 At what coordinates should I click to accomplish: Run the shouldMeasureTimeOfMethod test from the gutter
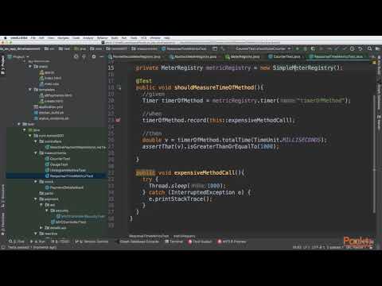pyautogui.click(x=119, y=87)
